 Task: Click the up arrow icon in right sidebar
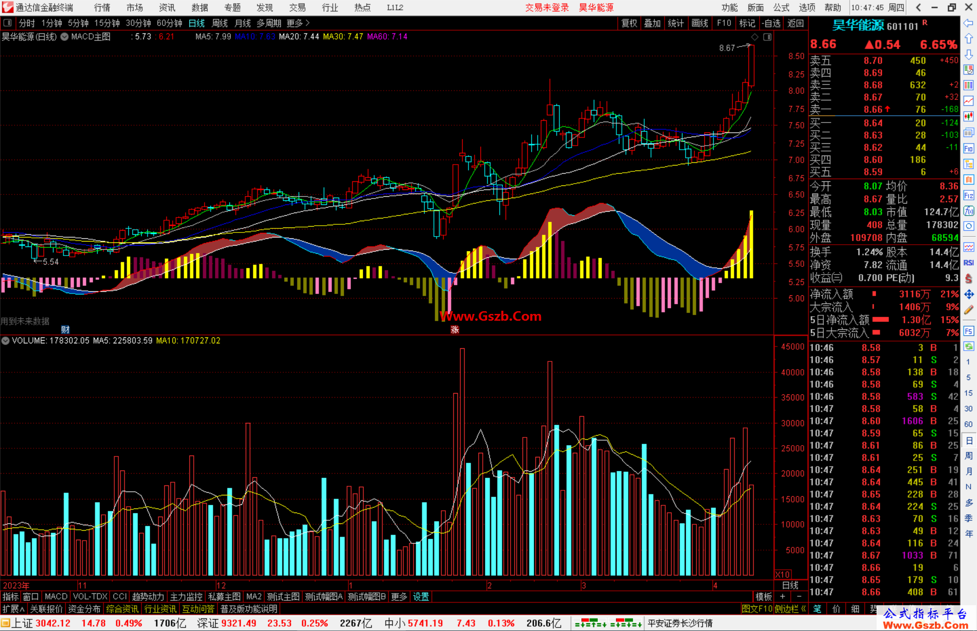coord(968,39)
